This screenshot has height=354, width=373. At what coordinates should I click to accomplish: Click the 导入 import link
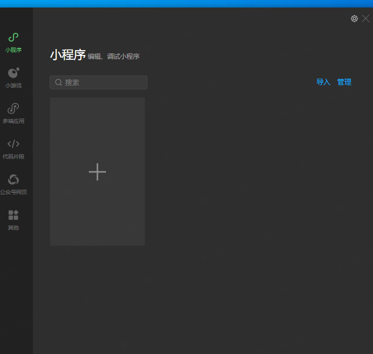pos(323,82)
